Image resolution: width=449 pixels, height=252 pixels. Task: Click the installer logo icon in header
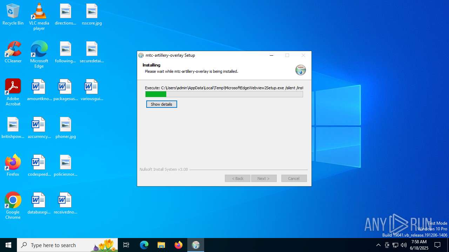pyautogui.click(x=301, y=70)
